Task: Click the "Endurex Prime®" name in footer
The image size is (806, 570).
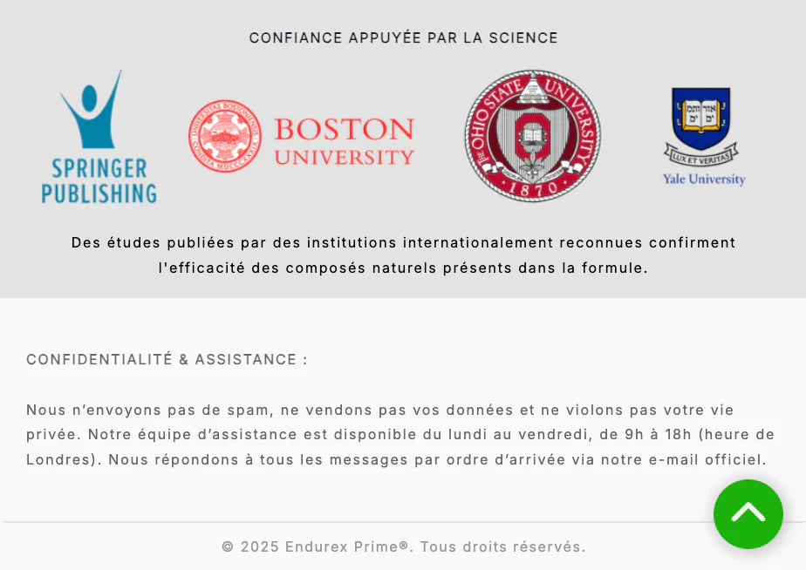Action: pyautogui.click(x=347, y=547)
